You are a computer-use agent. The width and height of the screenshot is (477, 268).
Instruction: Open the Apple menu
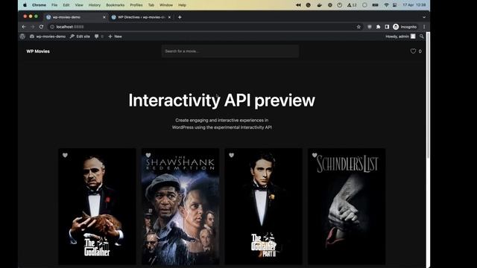pos(25,5)
